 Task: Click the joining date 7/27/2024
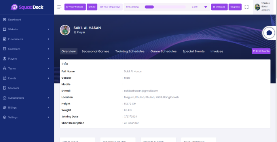click(x=131, y=116)
